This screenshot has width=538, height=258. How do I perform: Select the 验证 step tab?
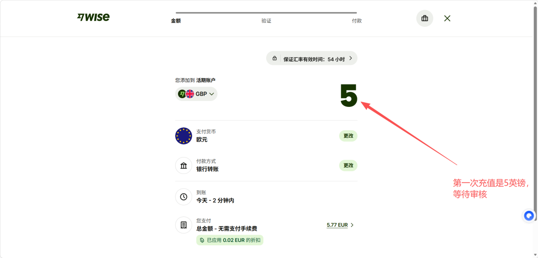point(266,21)
